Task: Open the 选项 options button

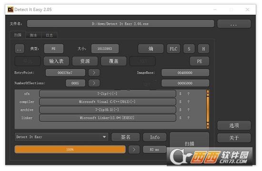Action: pos(234,125)
